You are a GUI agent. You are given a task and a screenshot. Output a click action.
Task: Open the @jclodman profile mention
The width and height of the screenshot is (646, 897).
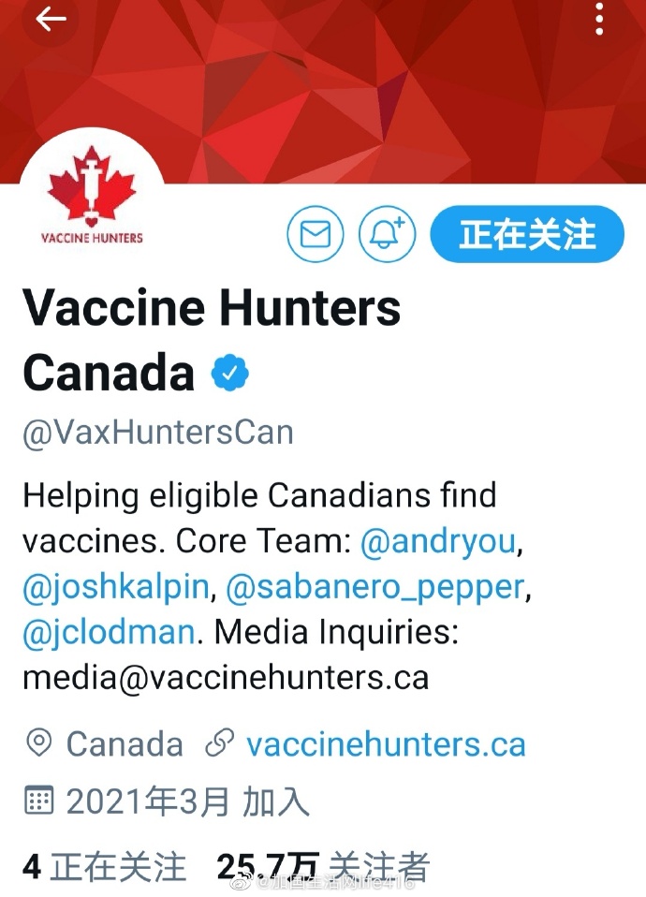pos(109,632)
